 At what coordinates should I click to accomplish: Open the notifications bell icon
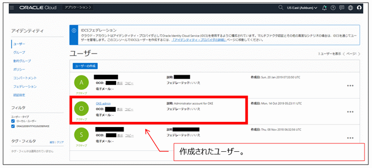pyautogui.click(x=324, y=8)
